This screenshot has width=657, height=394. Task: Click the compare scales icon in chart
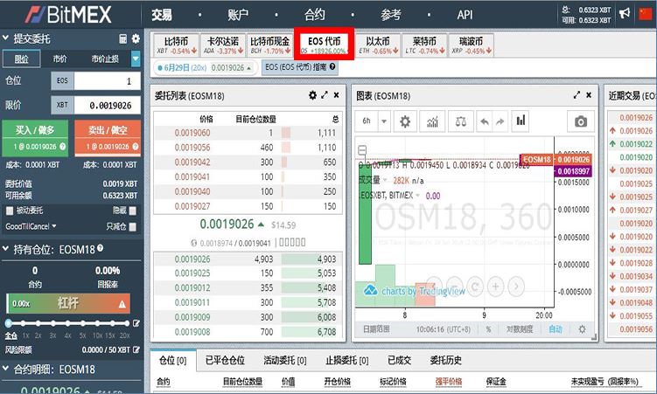coord(460,121)
